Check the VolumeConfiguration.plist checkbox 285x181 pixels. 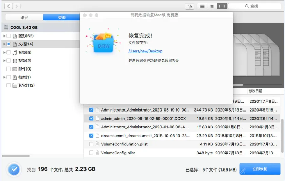pyautogui.click(x=91, y=144)
